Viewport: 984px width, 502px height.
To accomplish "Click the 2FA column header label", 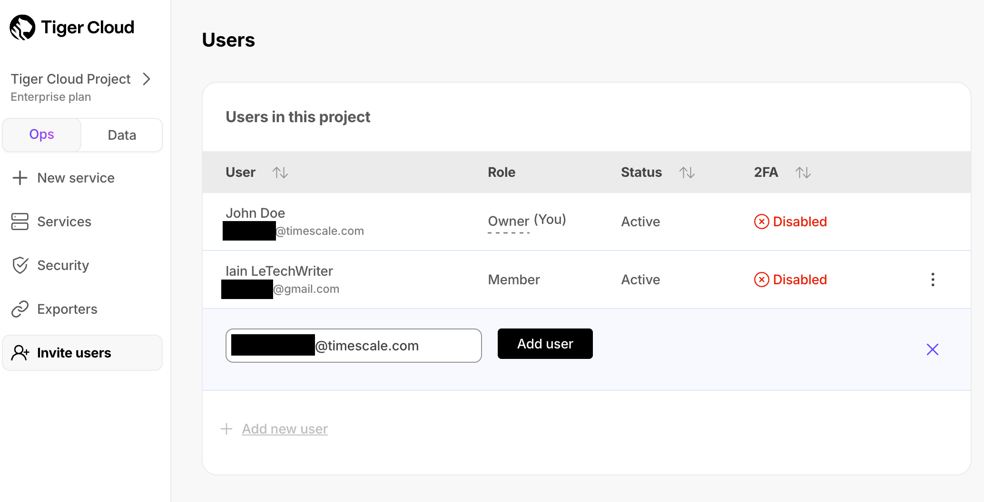I will [766, 172].
